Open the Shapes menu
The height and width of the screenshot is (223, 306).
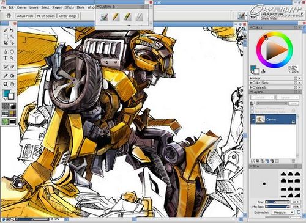(57, 7)
